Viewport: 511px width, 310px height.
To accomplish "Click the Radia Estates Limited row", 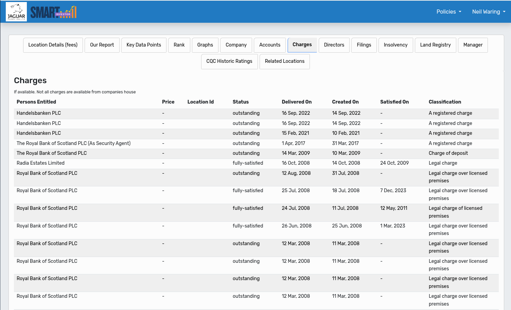I will click(x=40, y=163).
